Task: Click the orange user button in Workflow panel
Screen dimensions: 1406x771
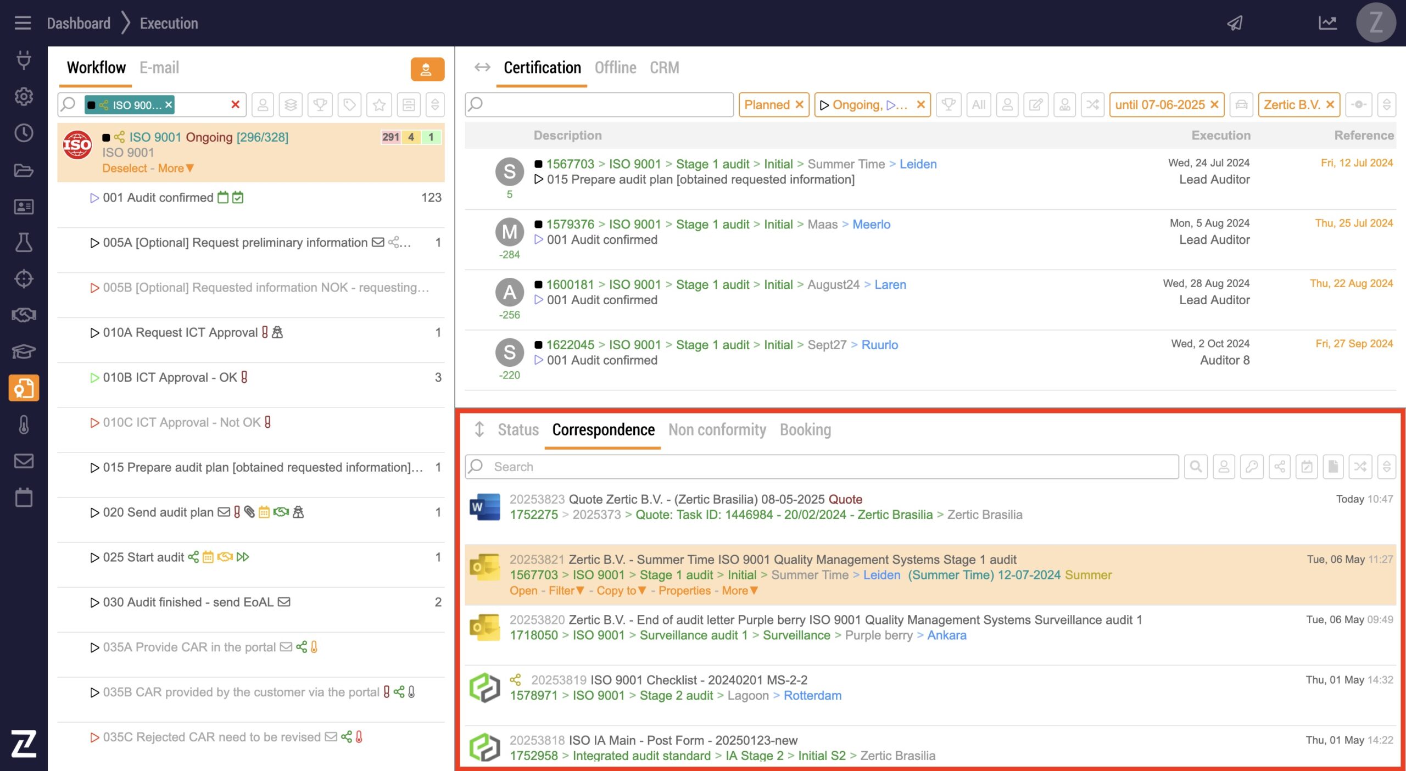Action: click(427, 69)
